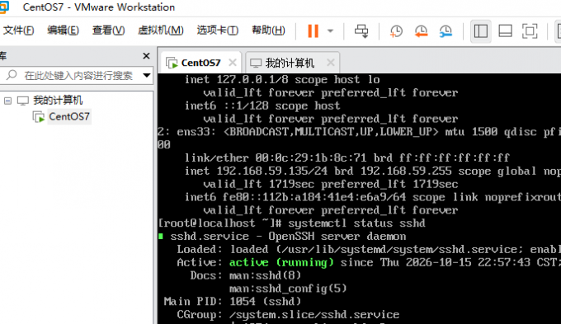The width and height of the screenshot is (561, 324).
Task: Click the 'active (running)' status text
Action: pyautogui.click(x=281, y=262)
